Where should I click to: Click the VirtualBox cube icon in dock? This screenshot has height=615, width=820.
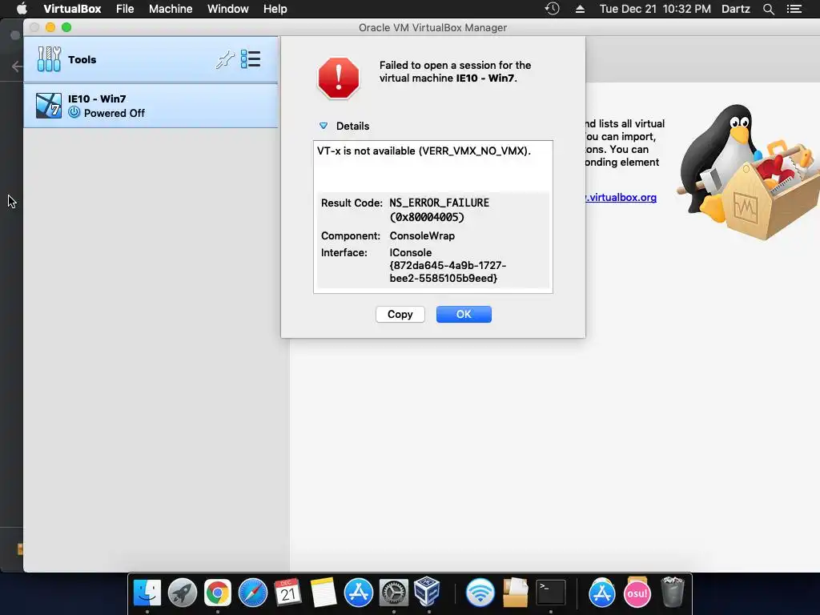[x=428, y=592]
